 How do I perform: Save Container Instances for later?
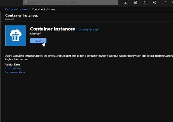[x=87, y=30]
